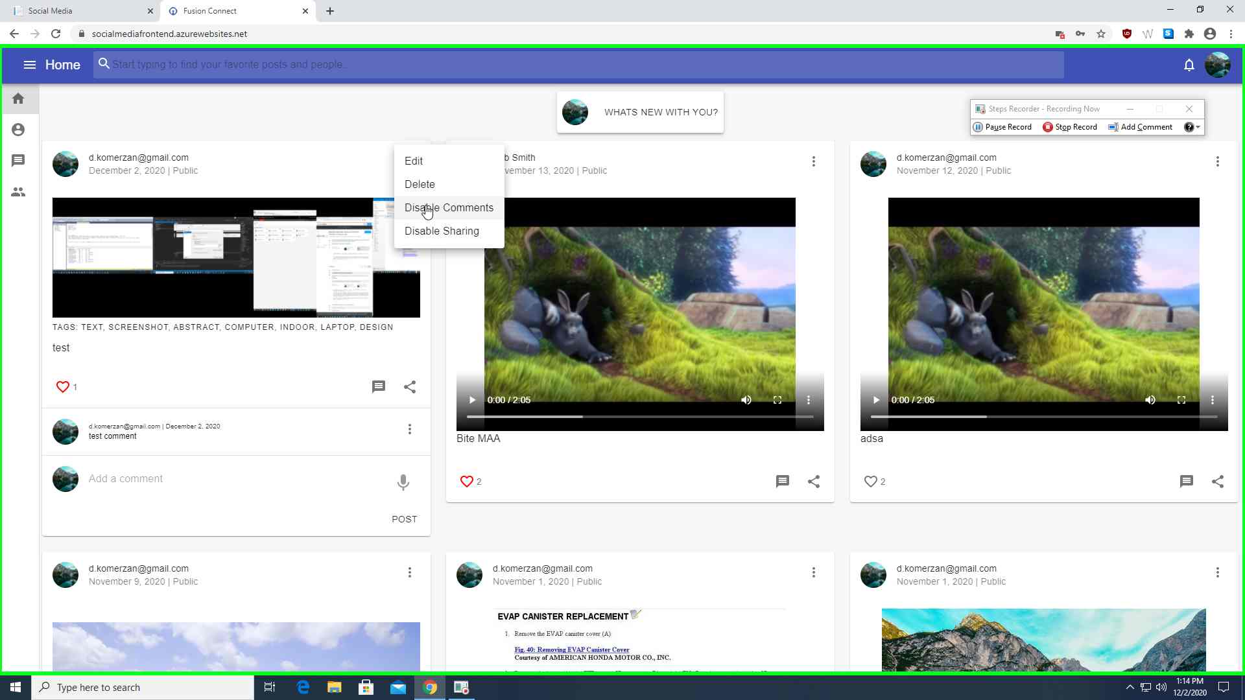Screen dimensions: 1245x700
Task: Go to Home in the sidebar
Action: click(x=18, y=99)
